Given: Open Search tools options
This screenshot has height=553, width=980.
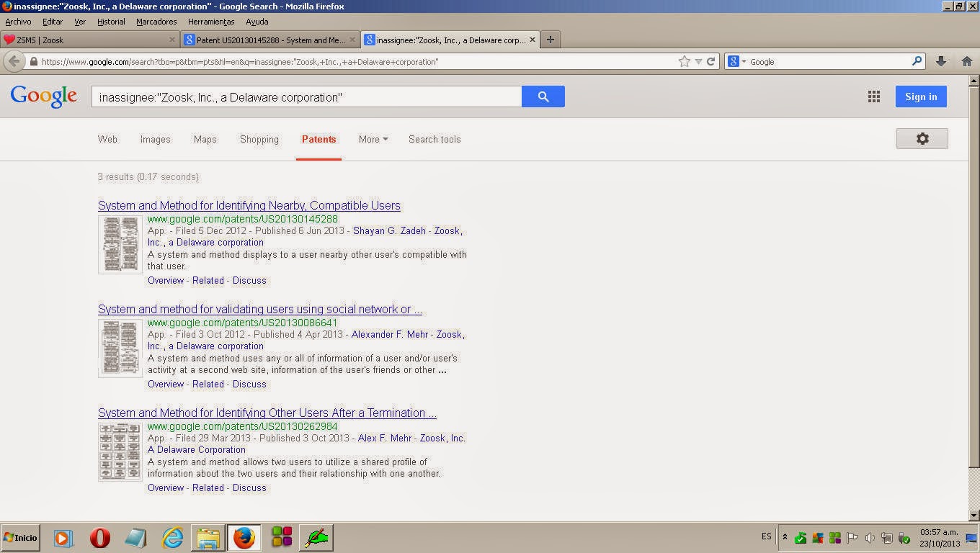Looking at the screenshot, I should [435, 139].
